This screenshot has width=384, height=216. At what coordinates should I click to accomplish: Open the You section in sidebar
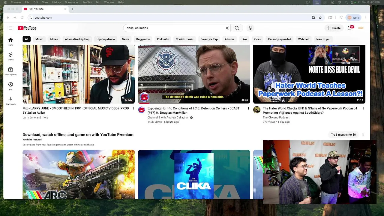10,86
